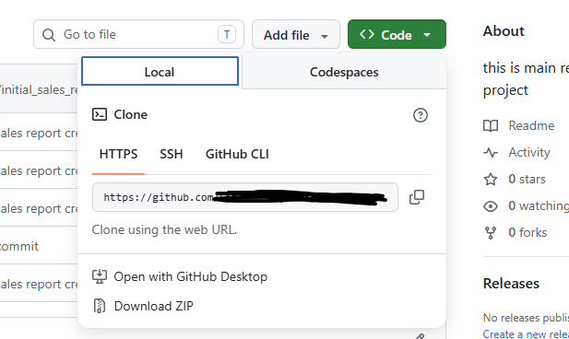Click the star icon in About
569x339 pixels.
[x=491, y=179]
